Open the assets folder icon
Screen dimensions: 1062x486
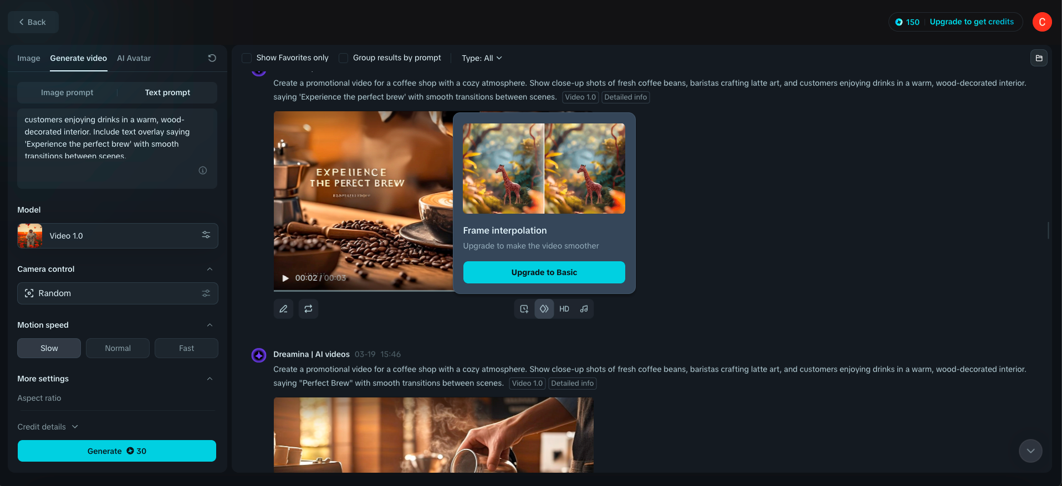pyautogui.click(x=1039, y=58)
